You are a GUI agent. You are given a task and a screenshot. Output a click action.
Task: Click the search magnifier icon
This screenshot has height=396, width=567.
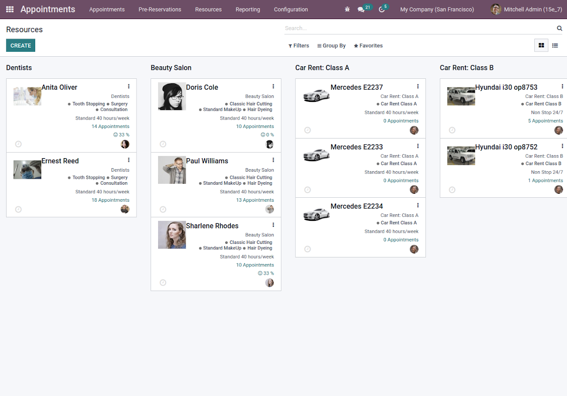(559, 28)
